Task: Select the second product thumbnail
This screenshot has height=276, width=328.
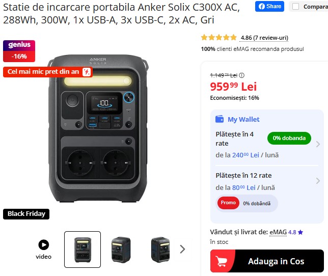Action: tap(121, 250)
